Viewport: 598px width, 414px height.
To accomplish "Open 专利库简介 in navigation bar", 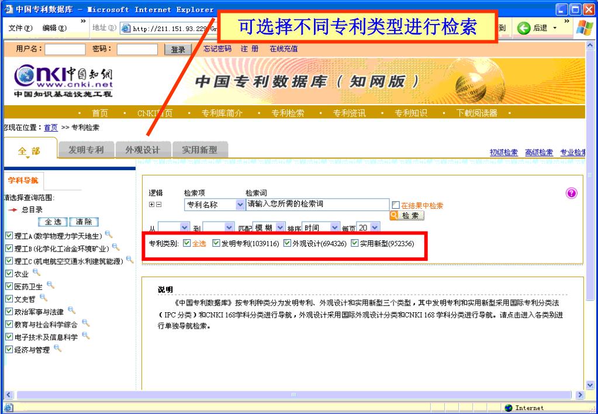I will click(x=222, y=113).
